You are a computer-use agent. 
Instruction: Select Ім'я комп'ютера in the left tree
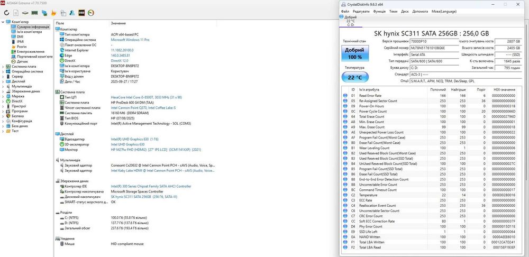point(30,32)
